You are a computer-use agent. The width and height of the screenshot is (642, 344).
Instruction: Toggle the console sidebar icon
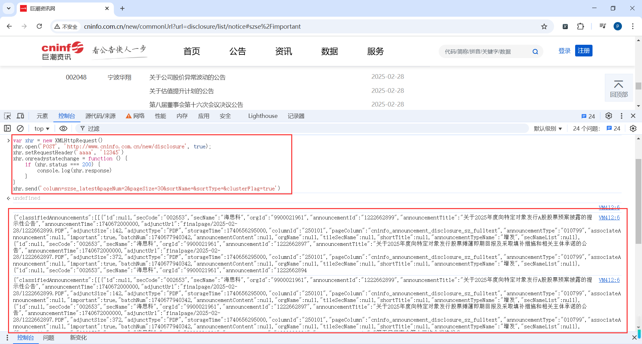pyautogui.click(x=7, y=128)
